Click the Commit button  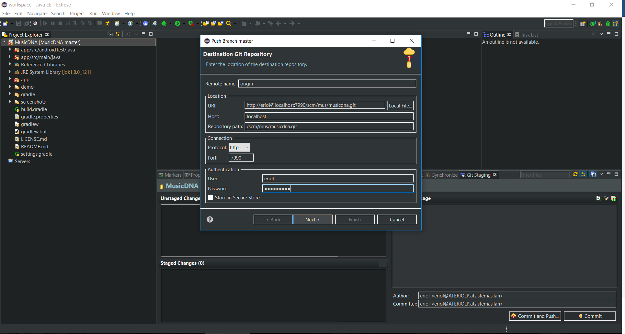(x=590, y=316)
